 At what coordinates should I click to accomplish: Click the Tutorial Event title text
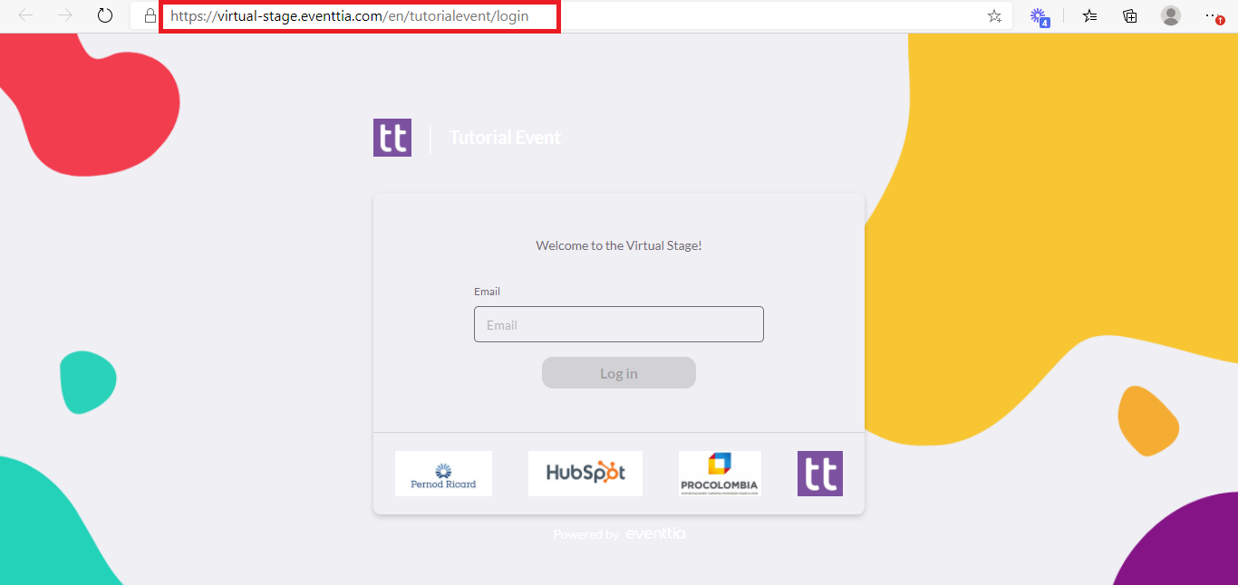coord(505,138)
